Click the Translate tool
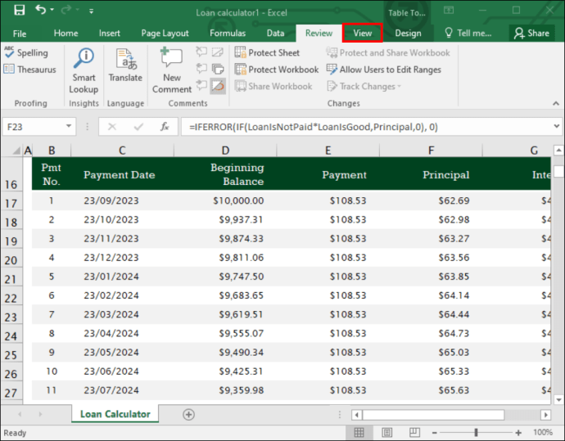The height and width of the screenshot is (441, 565). point(125,65)
